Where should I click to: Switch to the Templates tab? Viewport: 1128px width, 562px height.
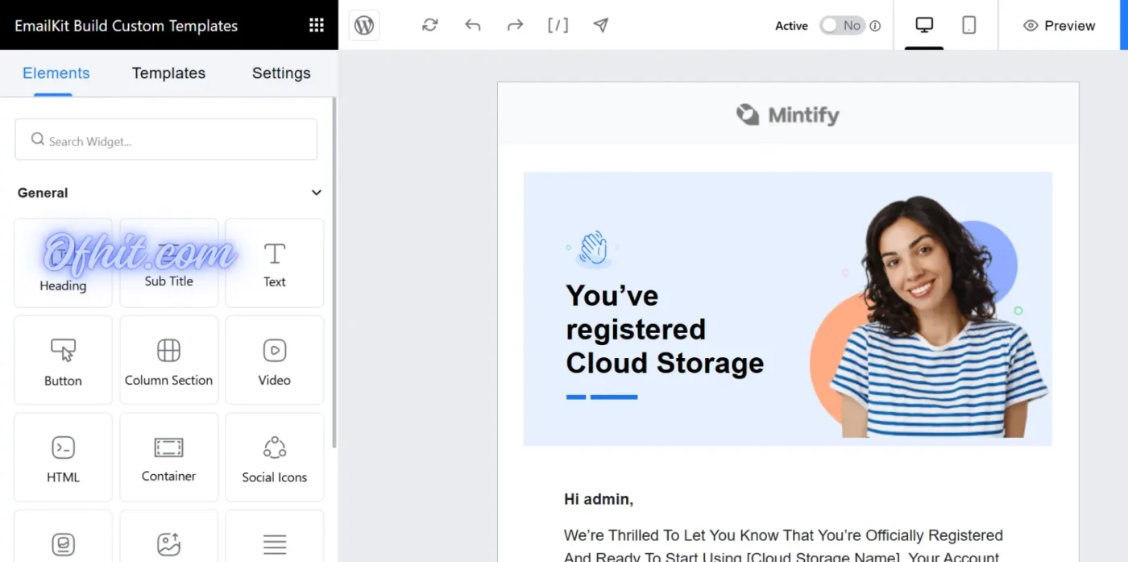168,73
